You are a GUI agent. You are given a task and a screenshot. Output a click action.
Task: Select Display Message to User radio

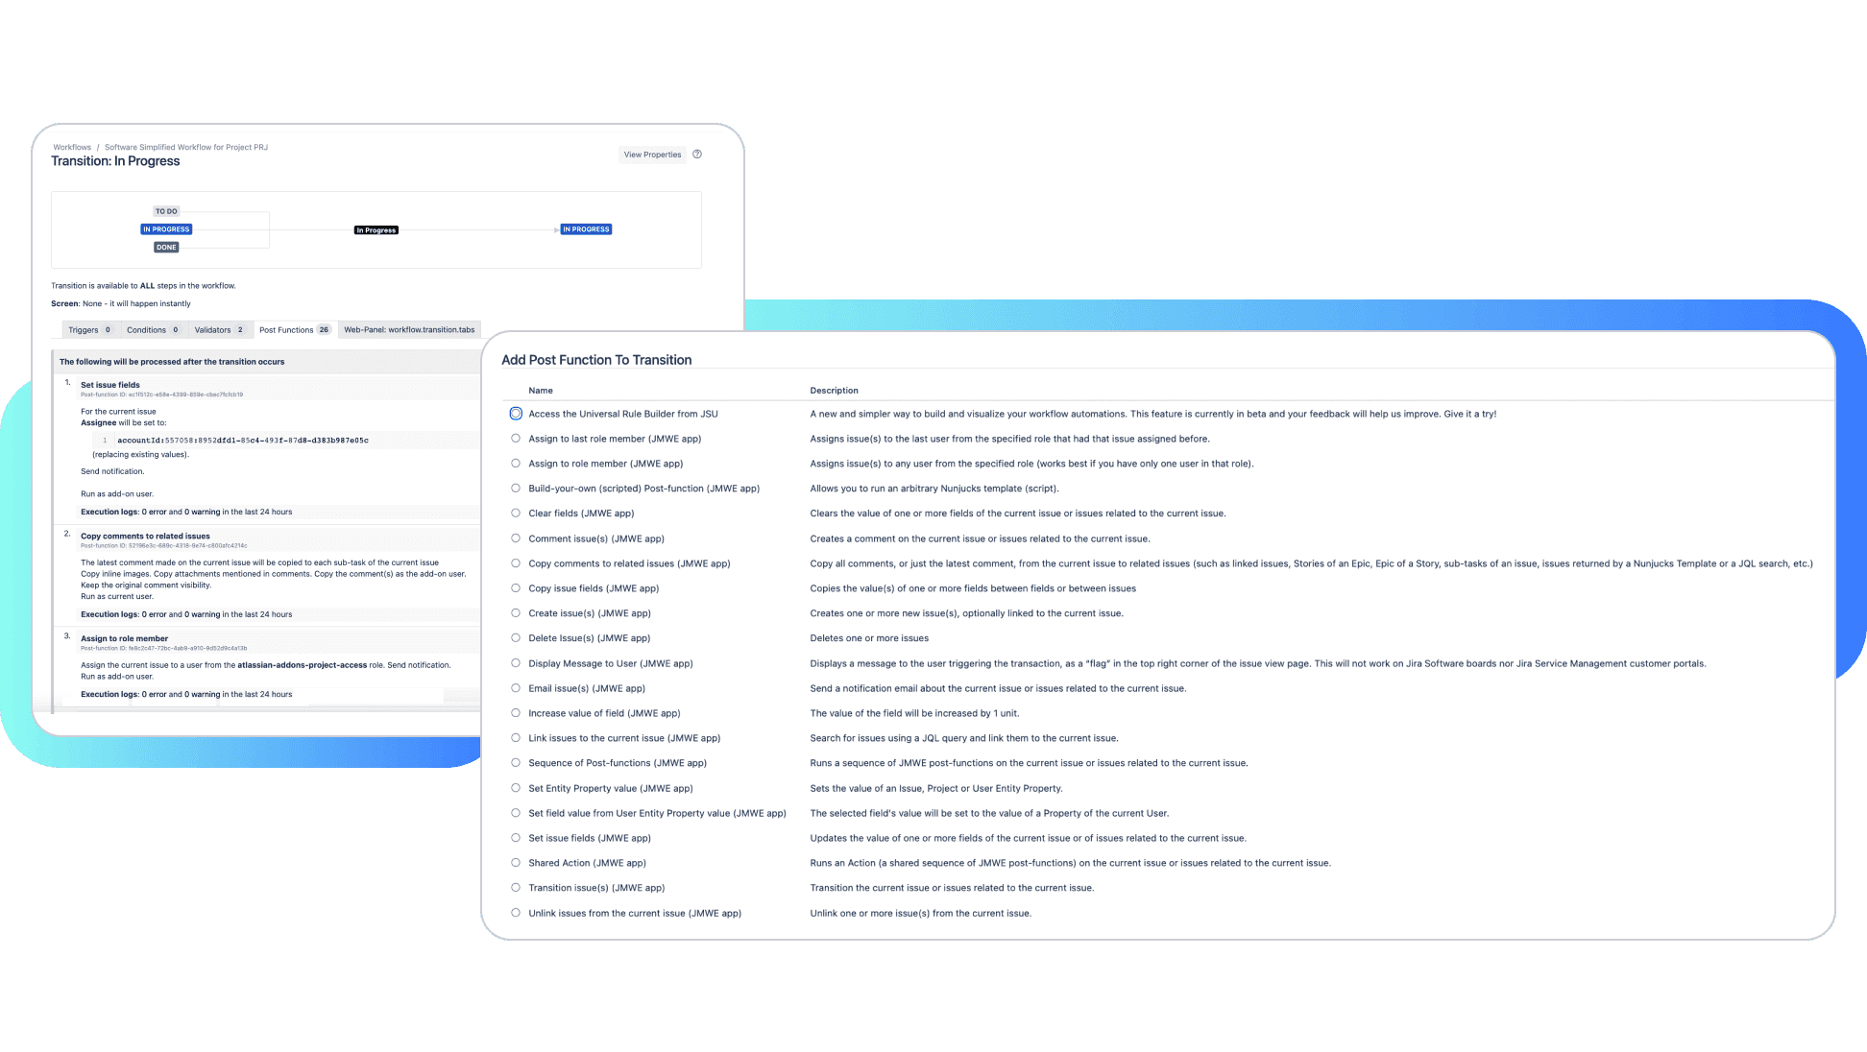pos(516,663)
